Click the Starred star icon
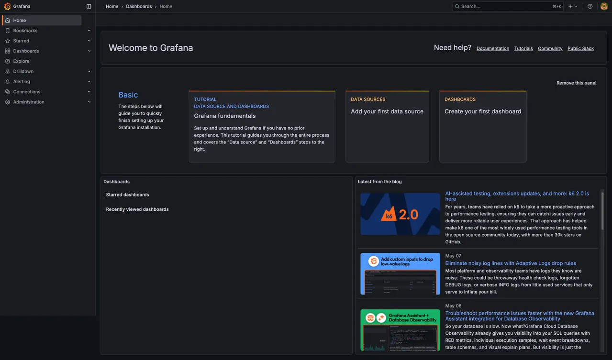This screenshot has width=612, height=360. point(8,41)
